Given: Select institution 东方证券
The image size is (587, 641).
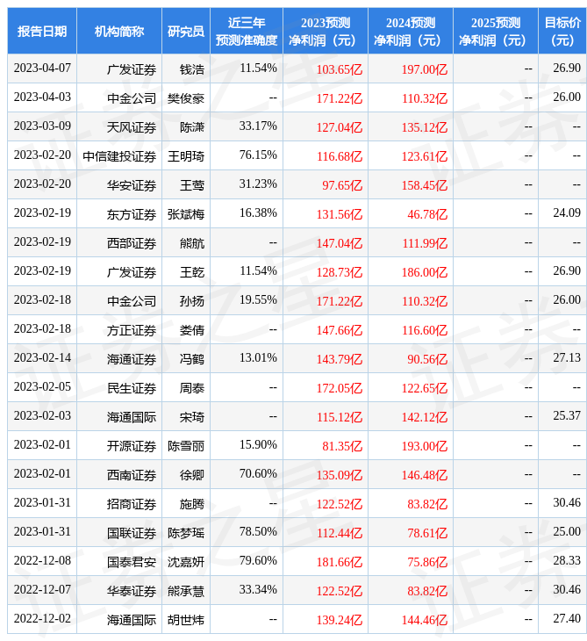Looking at the screenshot, I should coord(132,214).
